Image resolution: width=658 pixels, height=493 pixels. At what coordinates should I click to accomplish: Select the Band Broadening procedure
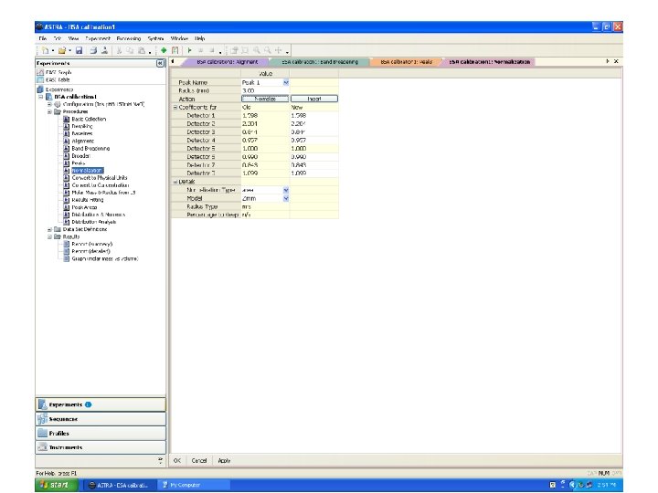coord(90,149)
